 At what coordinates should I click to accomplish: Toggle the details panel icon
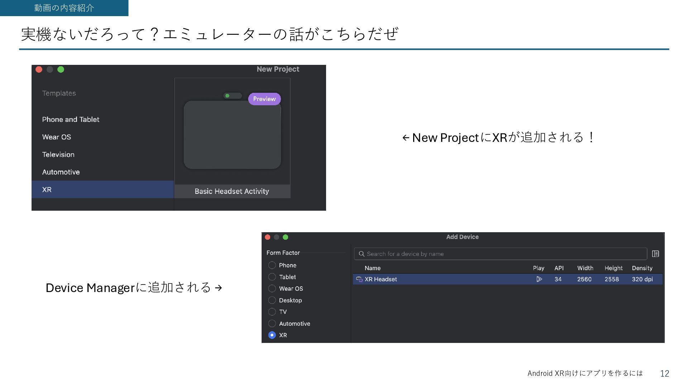655,254
